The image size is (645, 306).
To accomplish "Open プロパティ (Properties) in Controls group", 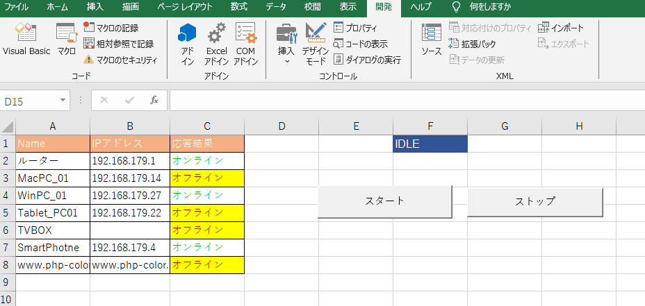I will pos(355,28).
